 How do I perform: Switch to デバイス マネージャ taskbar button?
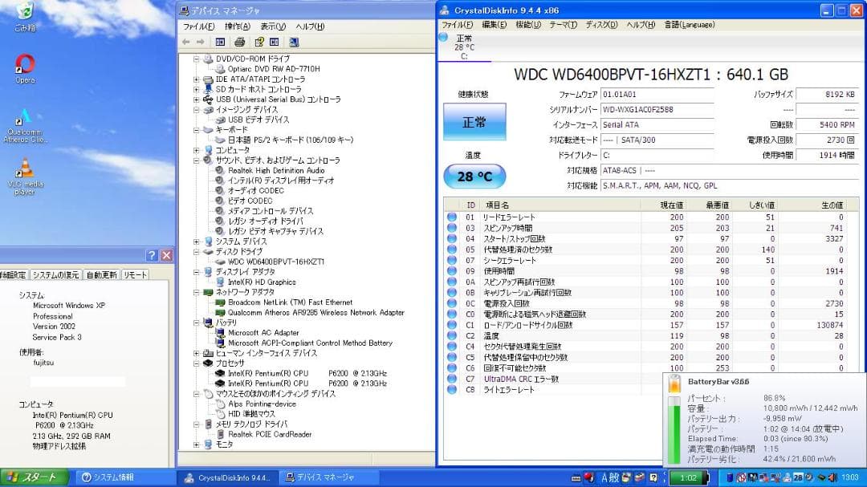pos(328,477)
